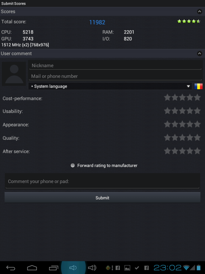Viewport: 205px width, 274px height.
Task: Tap the volume up speaker icon
Action: click(92, 268)
